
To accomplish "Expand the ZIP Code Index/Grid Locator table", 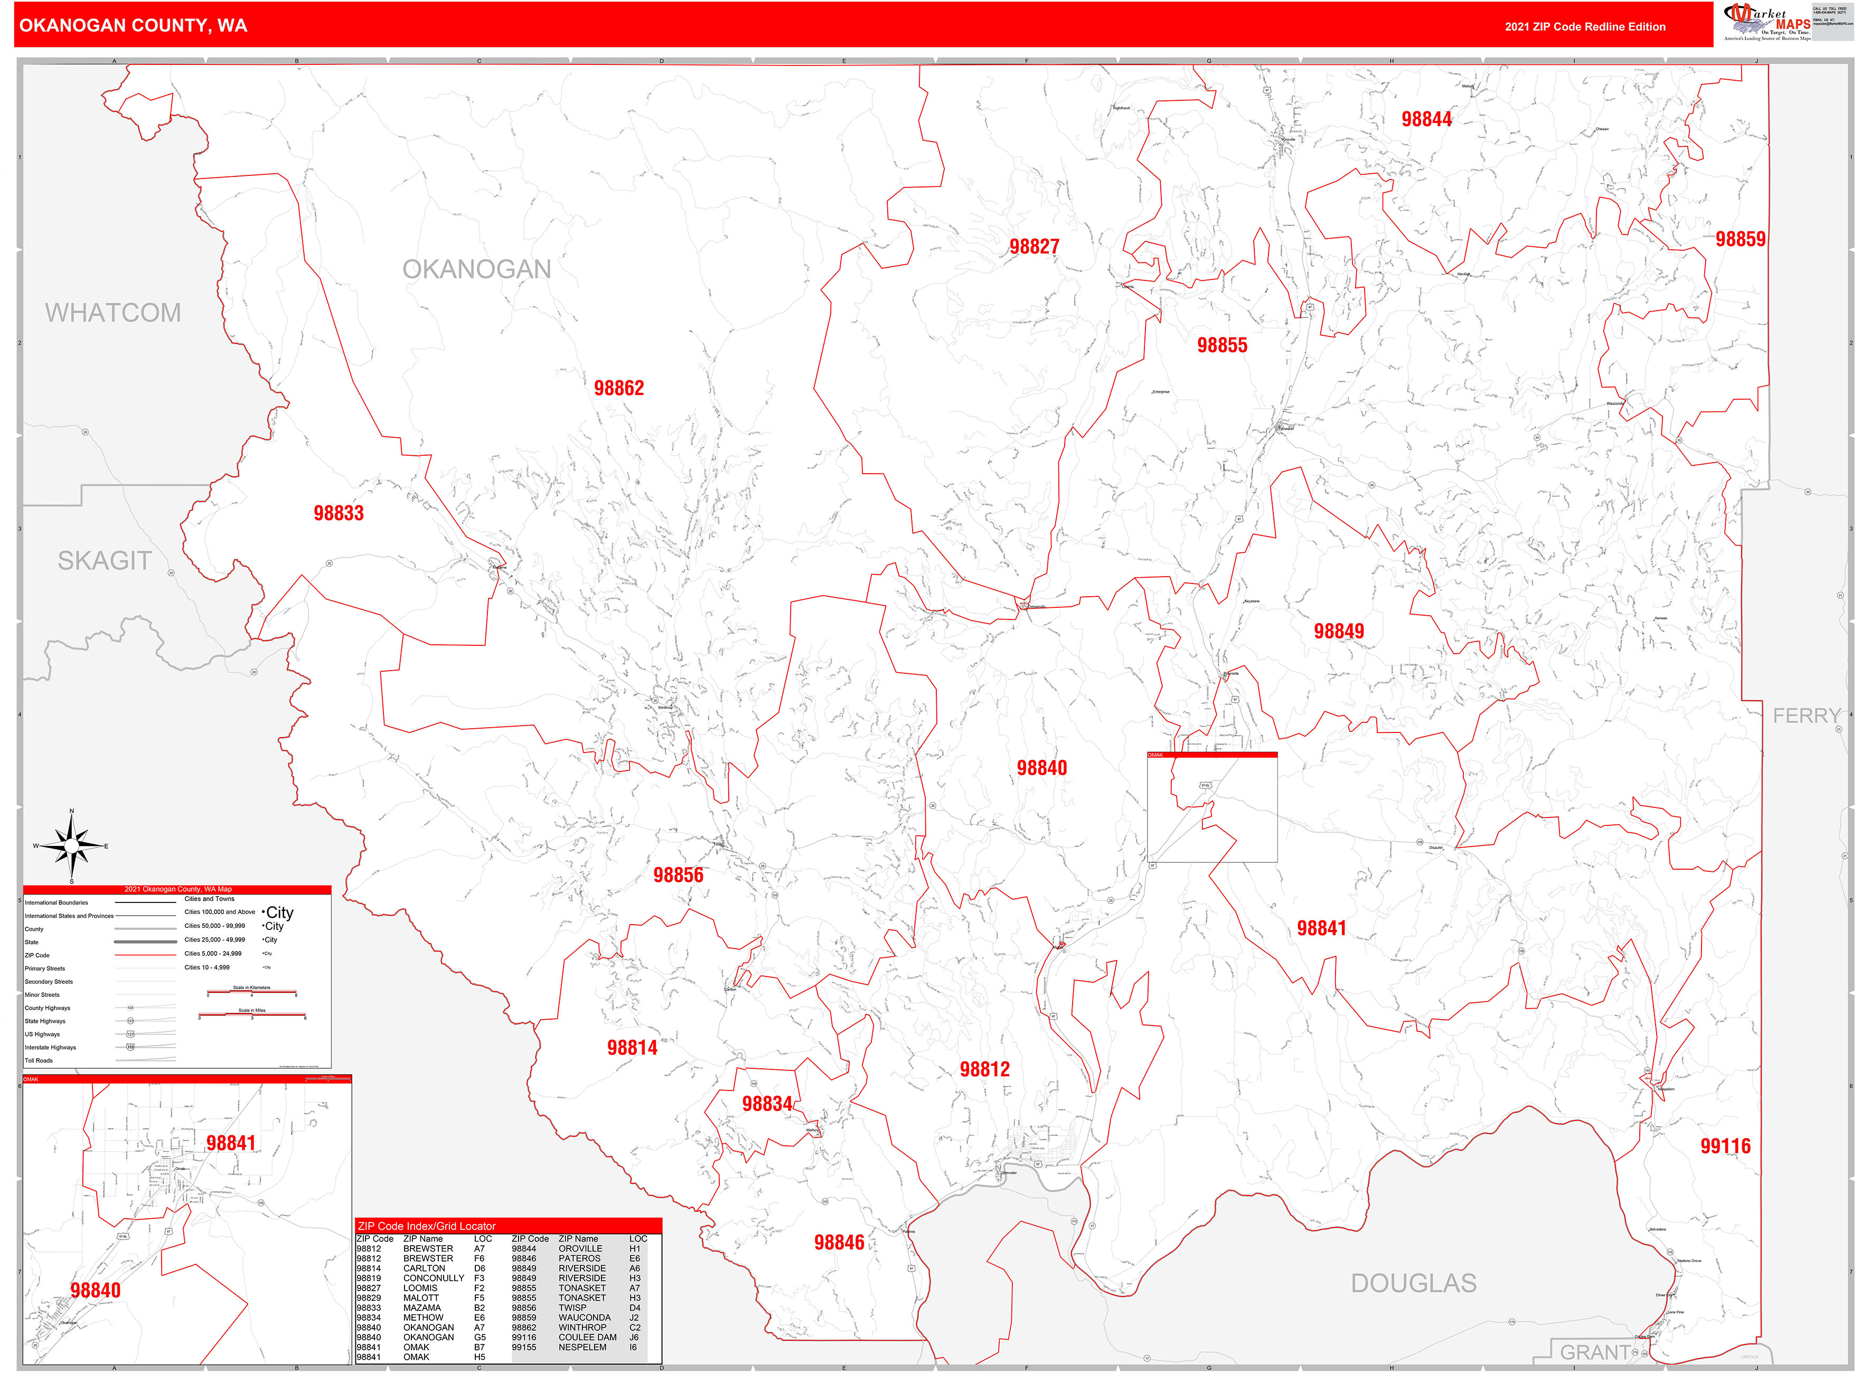I will point(509,1296).
